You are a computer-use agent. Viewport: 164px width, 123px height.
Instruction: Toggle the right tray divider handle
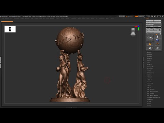pyautogui.click(x=143, y=63)
